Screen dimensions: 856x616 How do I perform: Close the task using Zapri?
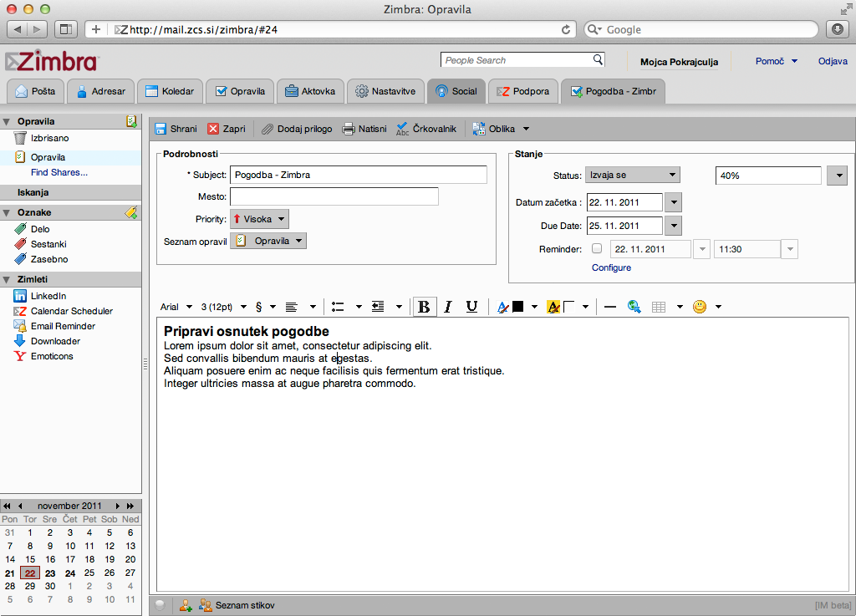[227, 129]
